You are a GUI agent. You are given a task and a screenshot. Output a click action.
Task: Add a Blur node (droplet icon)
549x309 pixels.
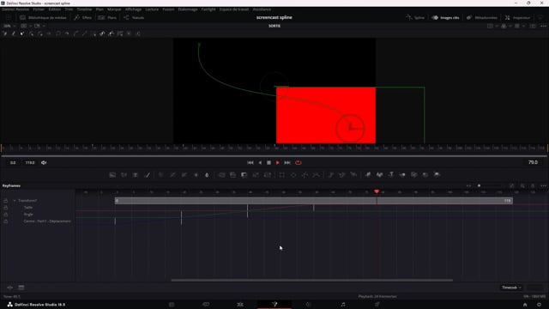[207, 175]
